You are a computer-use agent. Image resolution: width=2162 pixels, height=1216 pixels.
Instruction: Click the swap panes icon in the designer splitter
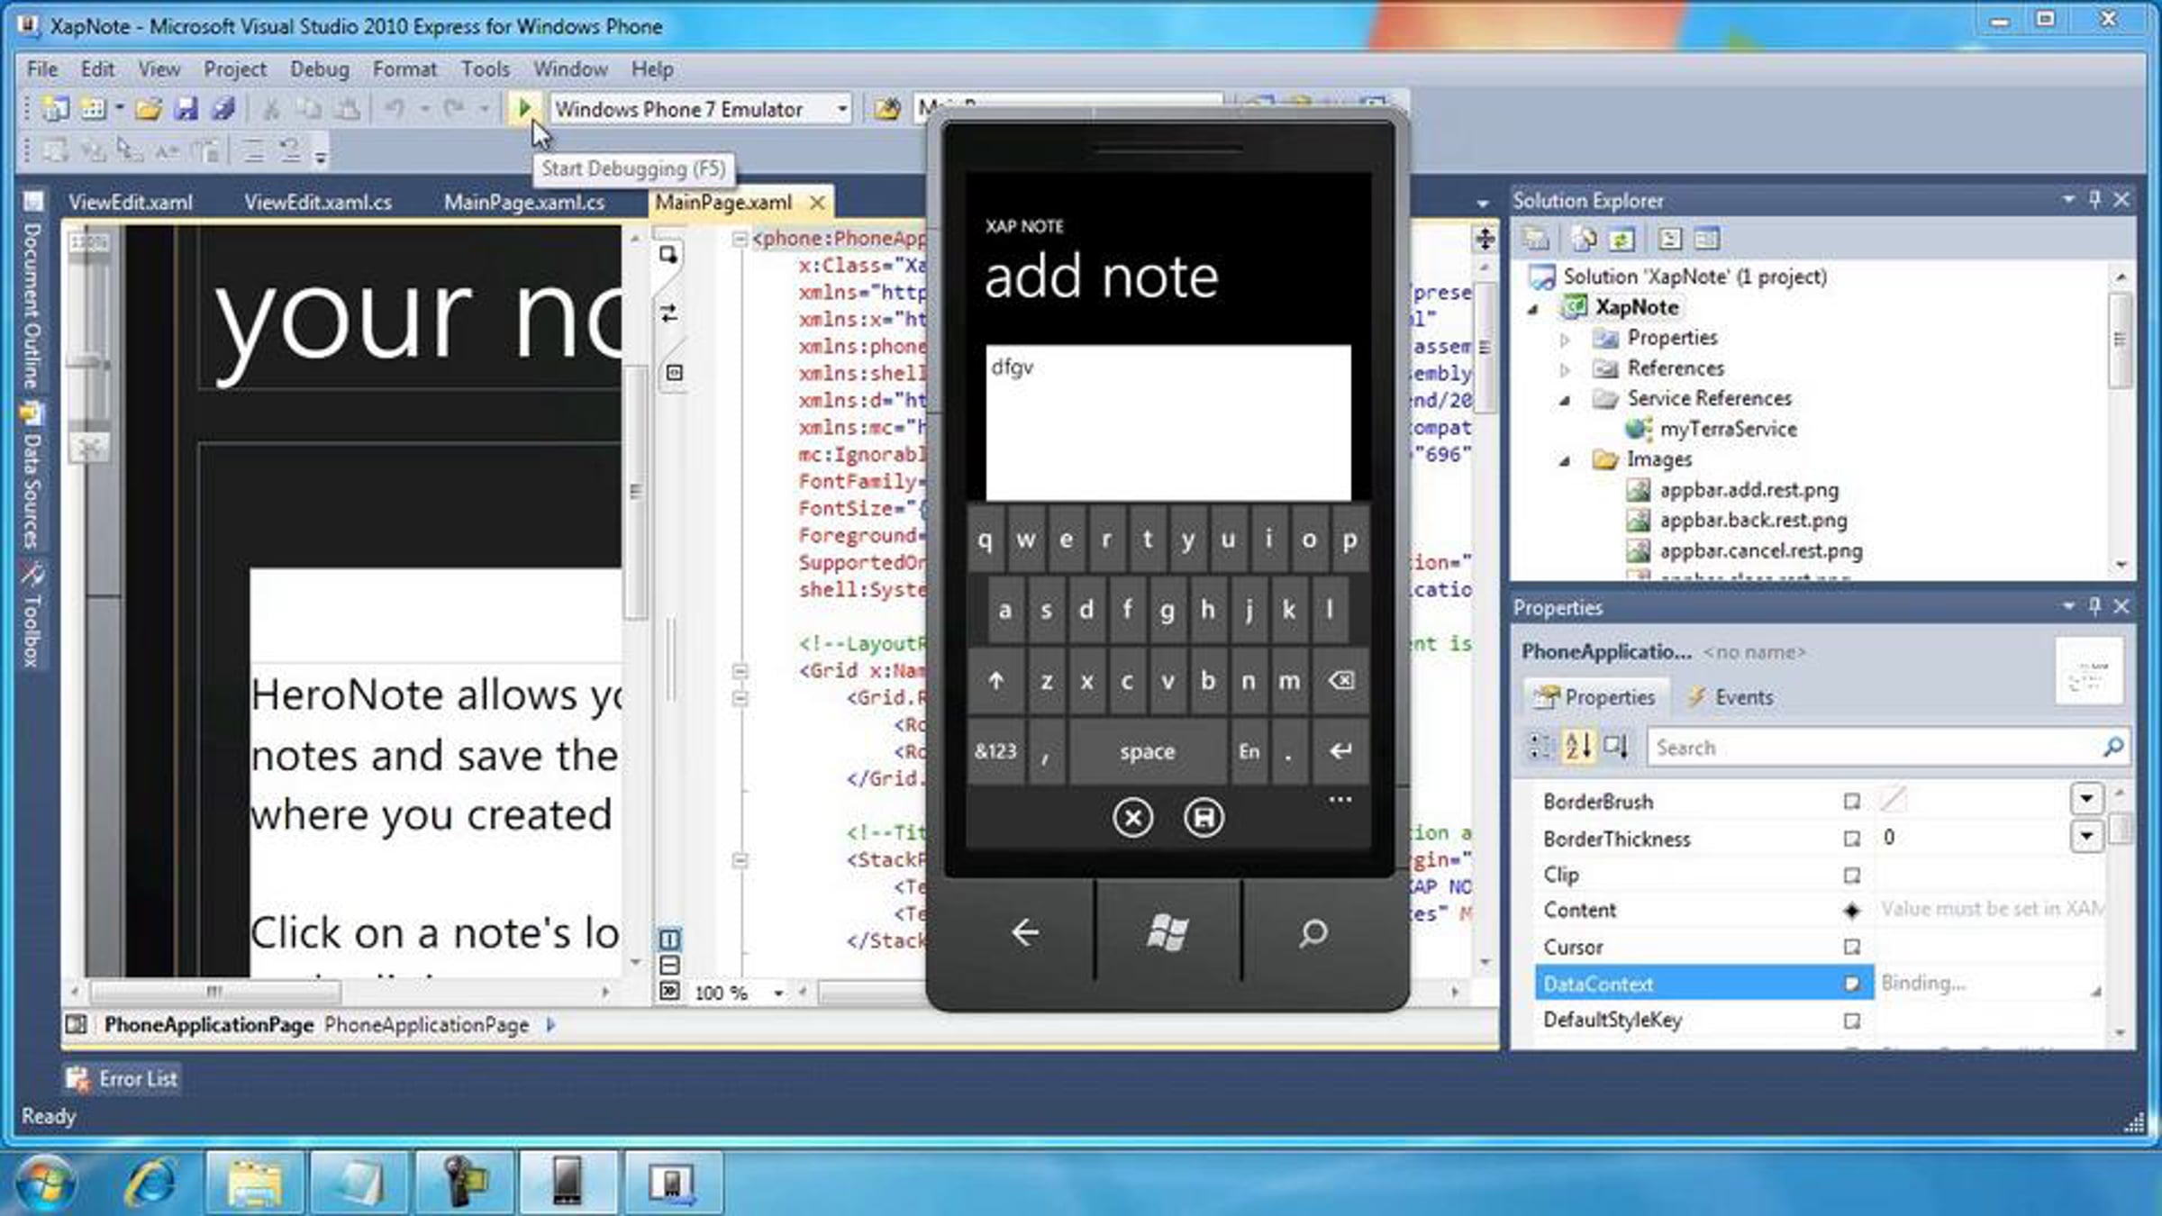(668, 313)
